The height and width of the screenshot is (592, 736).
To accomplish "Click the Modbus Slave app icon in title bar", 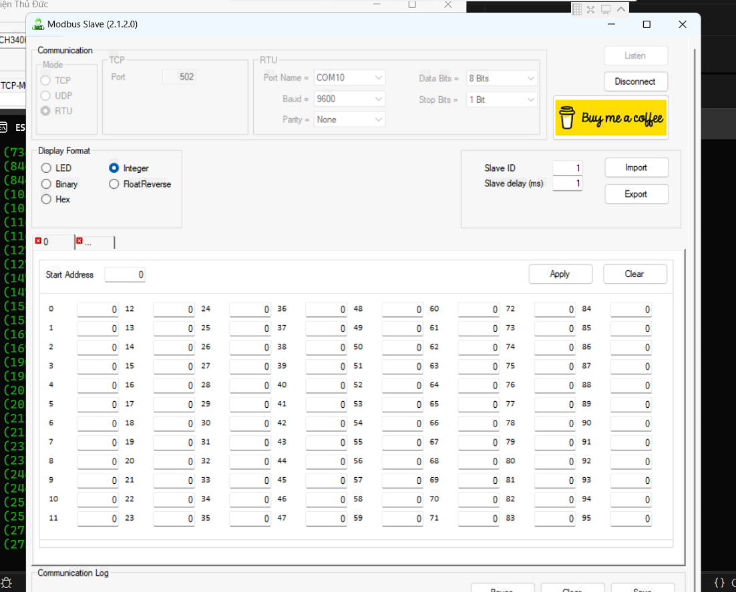I will [38, 25].
